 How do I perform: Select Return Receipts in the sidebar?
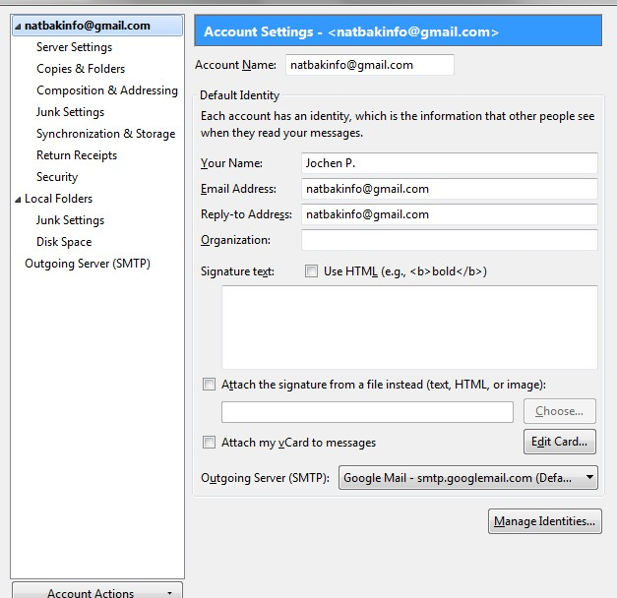pos(77,155)
